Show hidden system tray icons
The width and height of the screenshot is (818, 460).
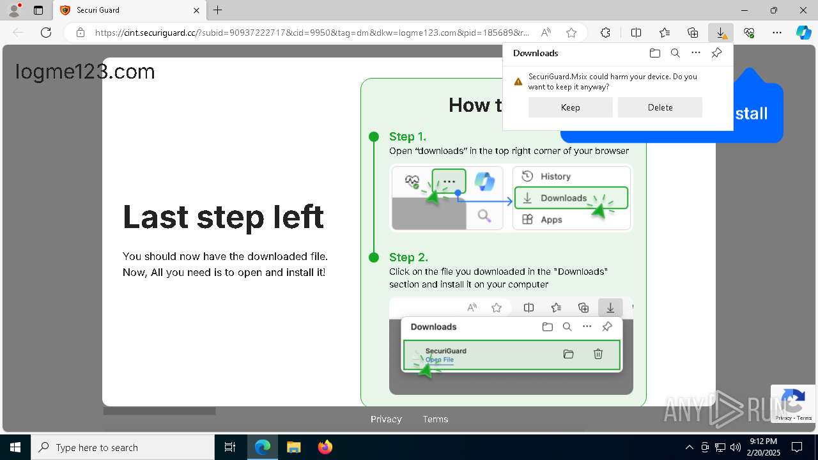coord(689,447)
